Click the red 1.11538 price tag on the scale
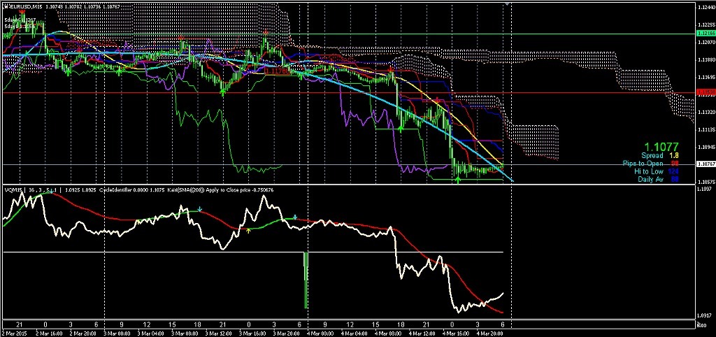Viewport: 716px width, 337px height. coord(706,93)
